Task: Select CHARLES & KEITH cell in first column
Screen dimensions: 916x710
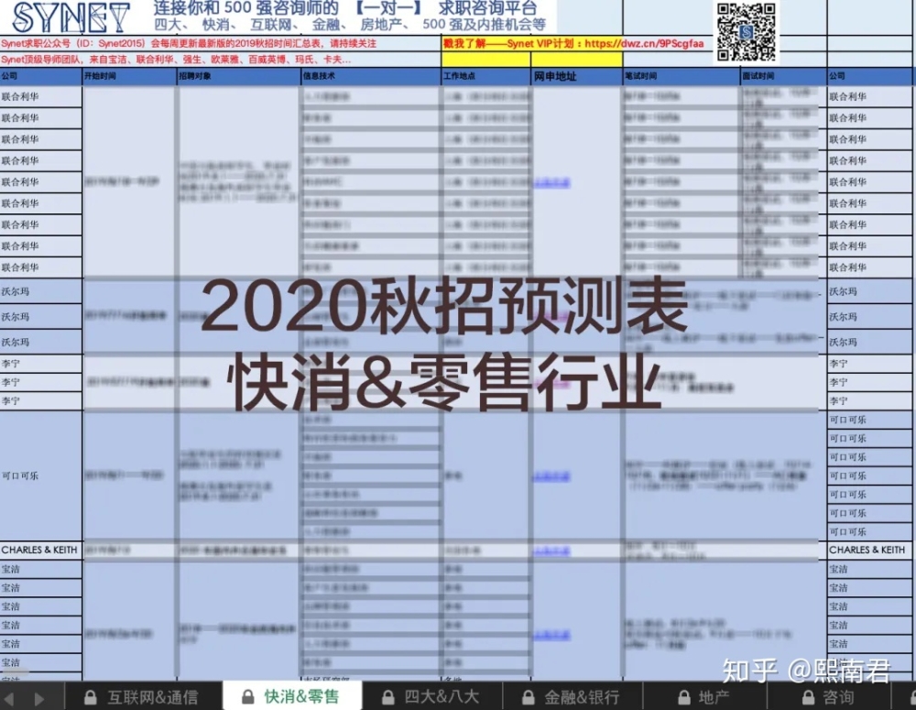Action: pyautogui.click(x=41, y=550)
